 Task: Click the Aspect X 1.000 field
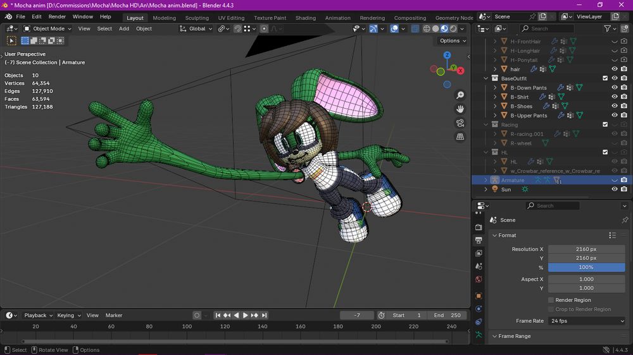586,279
